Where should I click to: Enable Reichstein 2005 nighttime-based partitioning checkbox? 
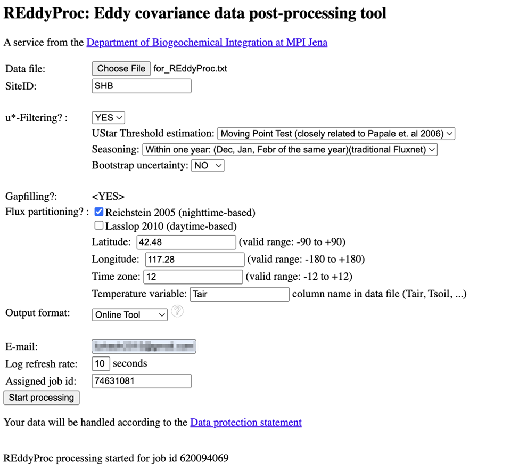[x=99, y=212]
